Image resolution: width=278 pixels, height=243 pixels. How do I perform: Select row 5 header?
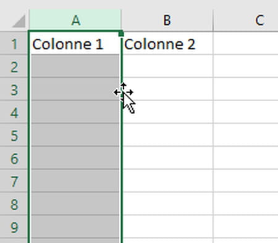pyautogui.click(x=14, y=134)
